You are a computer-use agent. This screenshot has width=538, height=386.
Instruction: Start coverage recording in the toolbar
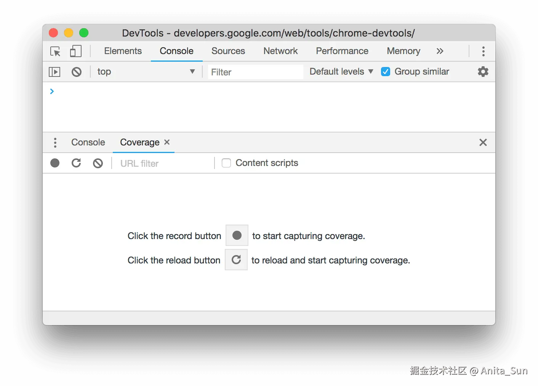coord(55,163)
